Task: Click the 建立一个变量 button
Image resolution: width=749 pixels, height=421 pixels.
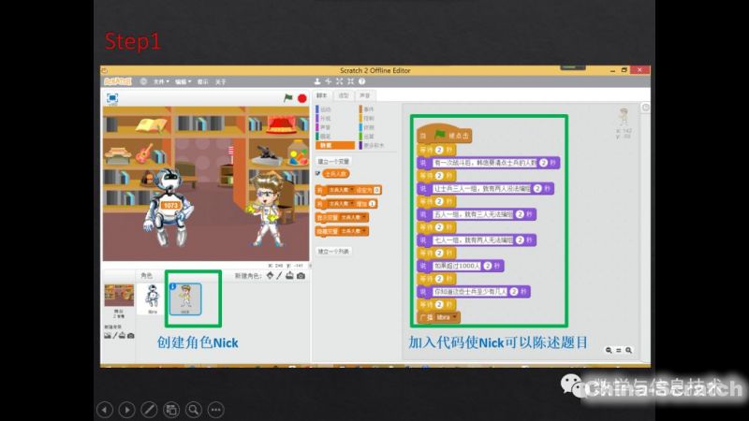Action: pos(334,162)
